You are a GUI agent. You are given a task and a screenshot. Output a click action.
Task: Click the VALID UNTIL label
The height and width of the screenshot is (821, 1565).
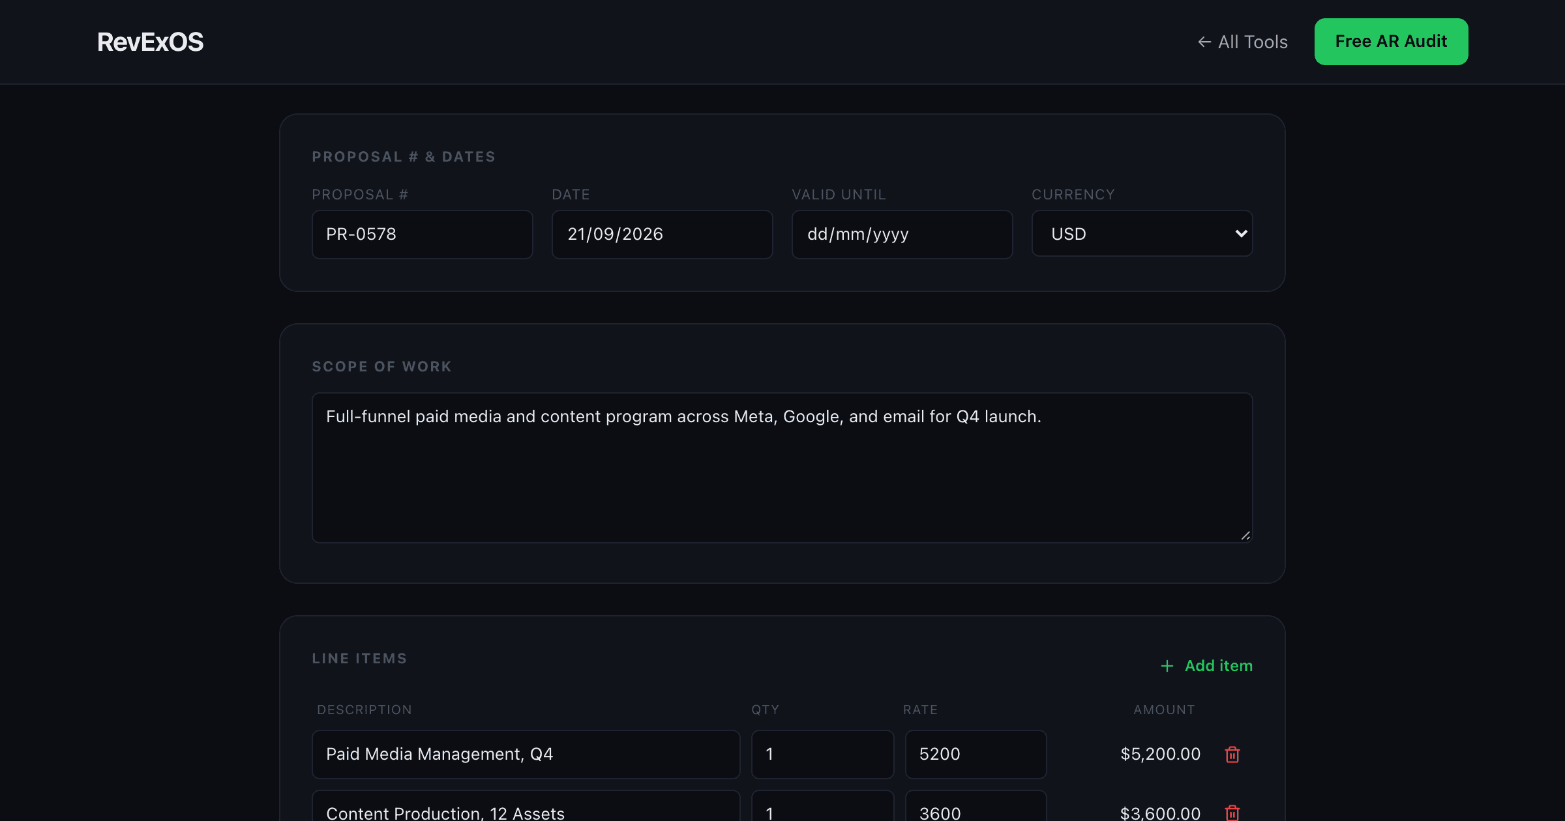[839, 195]
